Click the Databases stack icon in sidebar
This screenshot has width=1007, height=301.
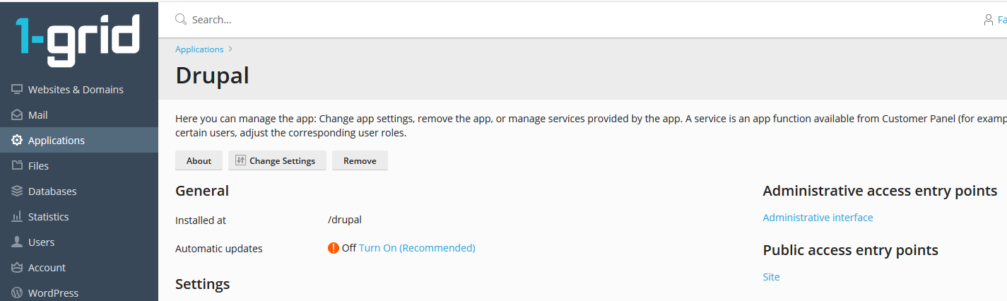tap(17, 191)
